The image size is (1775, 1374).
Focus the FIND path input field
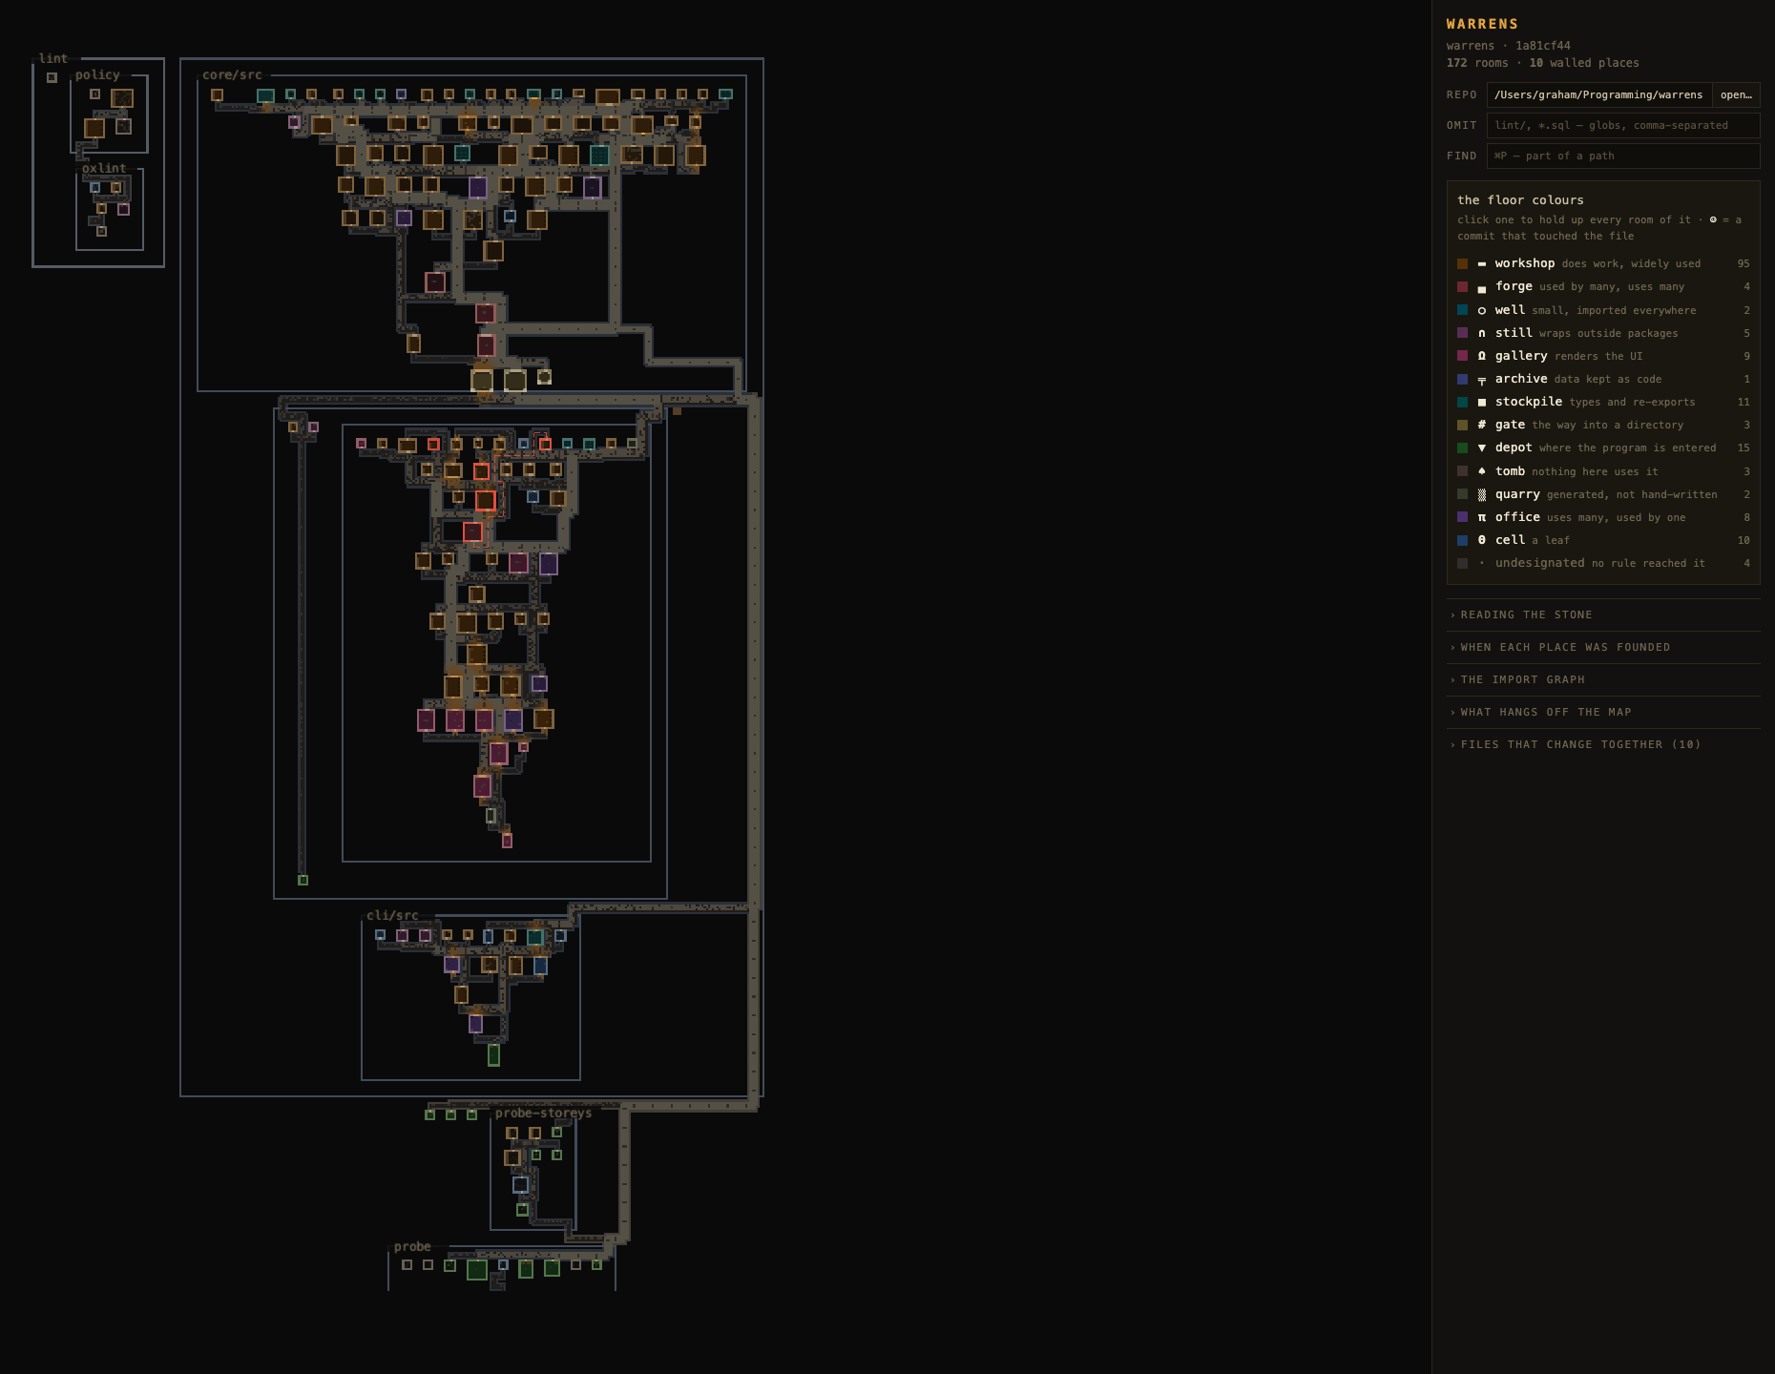click(x=1623, y=156)
